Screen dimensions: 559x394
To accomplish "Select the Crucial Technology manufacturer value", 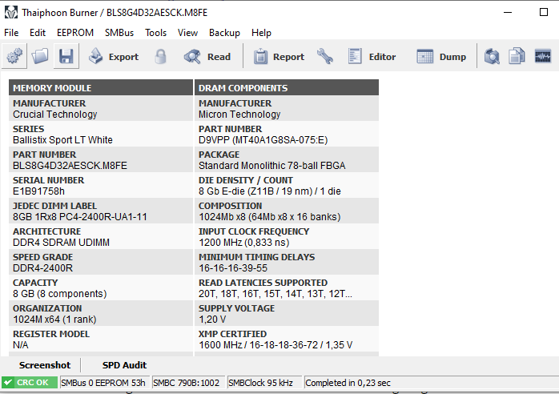I will click(55, 115).
